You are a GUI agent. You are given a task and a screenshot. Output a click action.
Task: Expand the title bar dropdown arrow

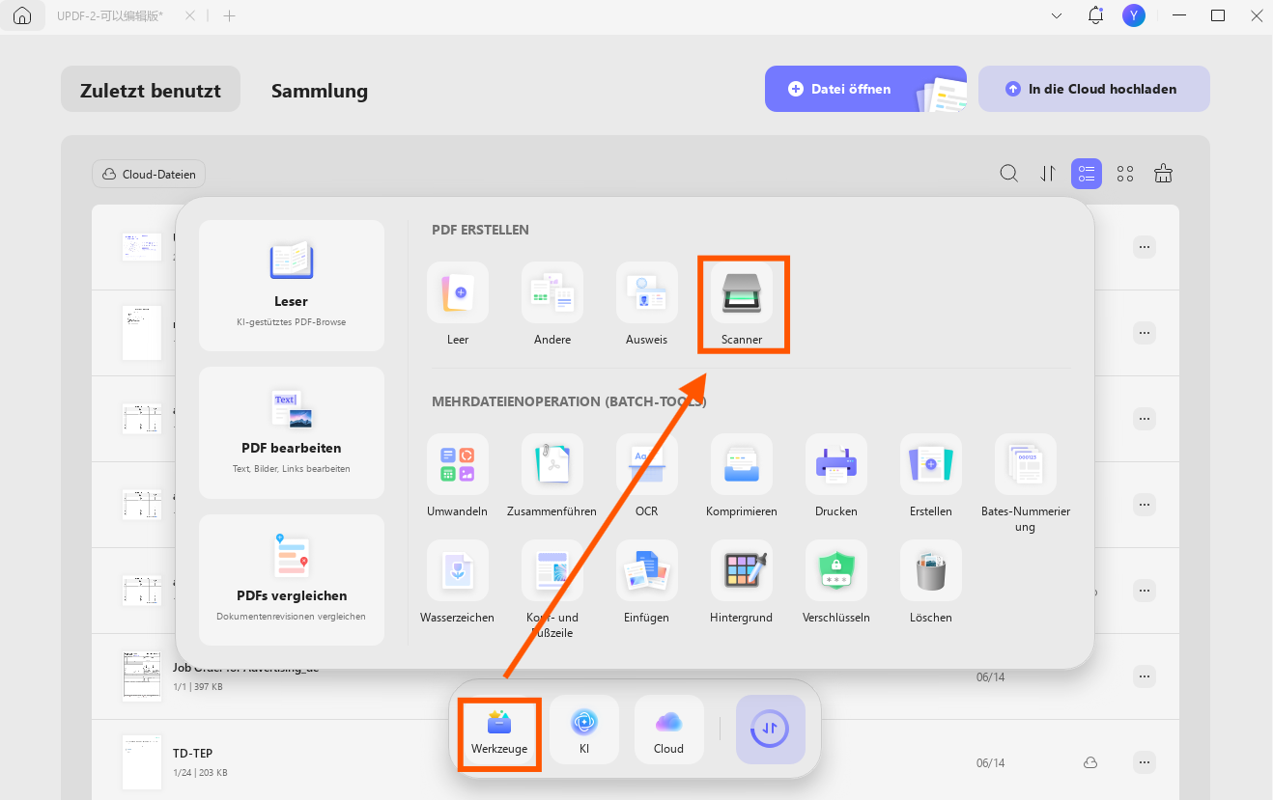[x=1057, y=16]
